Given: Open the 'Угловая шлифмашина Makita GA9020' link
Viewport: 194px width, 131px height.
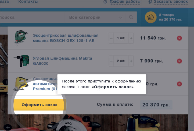Looking at the screenshot, I should 63,61.
